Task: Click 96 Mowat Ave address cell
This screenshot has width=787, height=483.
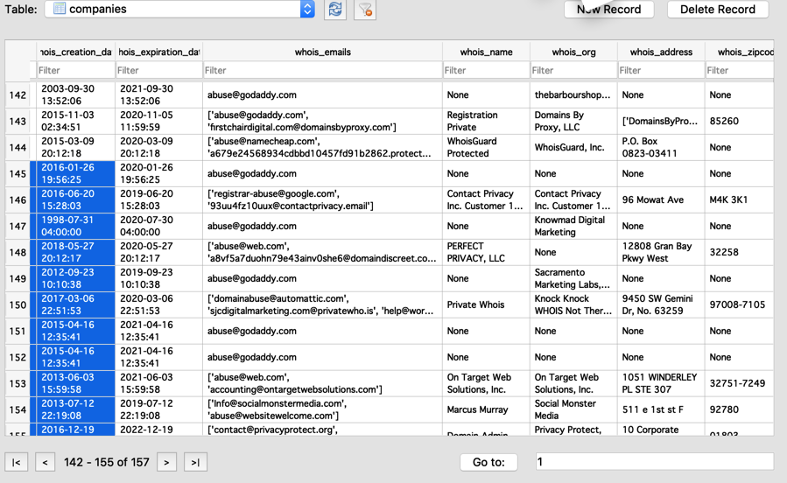Action: click(661, 199)
